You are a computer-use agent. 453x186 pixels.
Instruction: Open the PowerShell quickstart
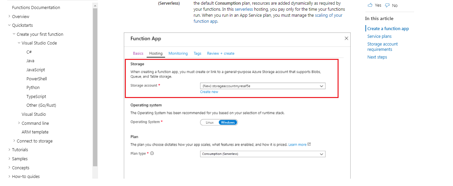(37, 79)
